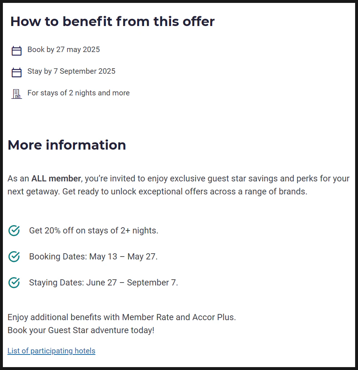This screenshot has width=358, height=370.
Task: Click the calendar icon beside Stay by date
Action: pyautogui.click(x=17, y=72)
